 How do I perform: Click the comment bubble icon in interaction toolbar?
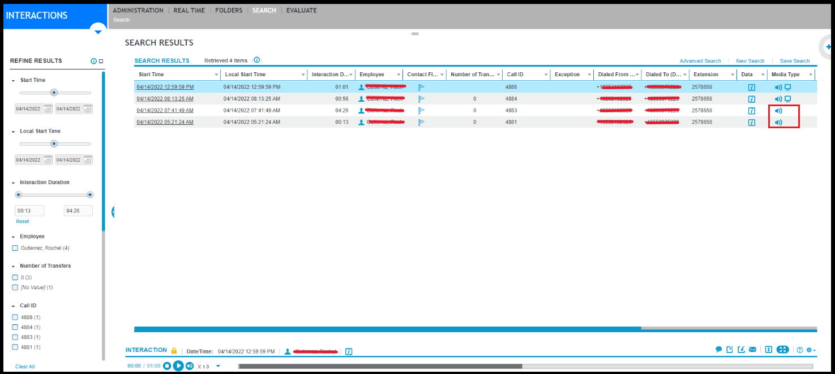pyautogui.click(x=718, y=350)
